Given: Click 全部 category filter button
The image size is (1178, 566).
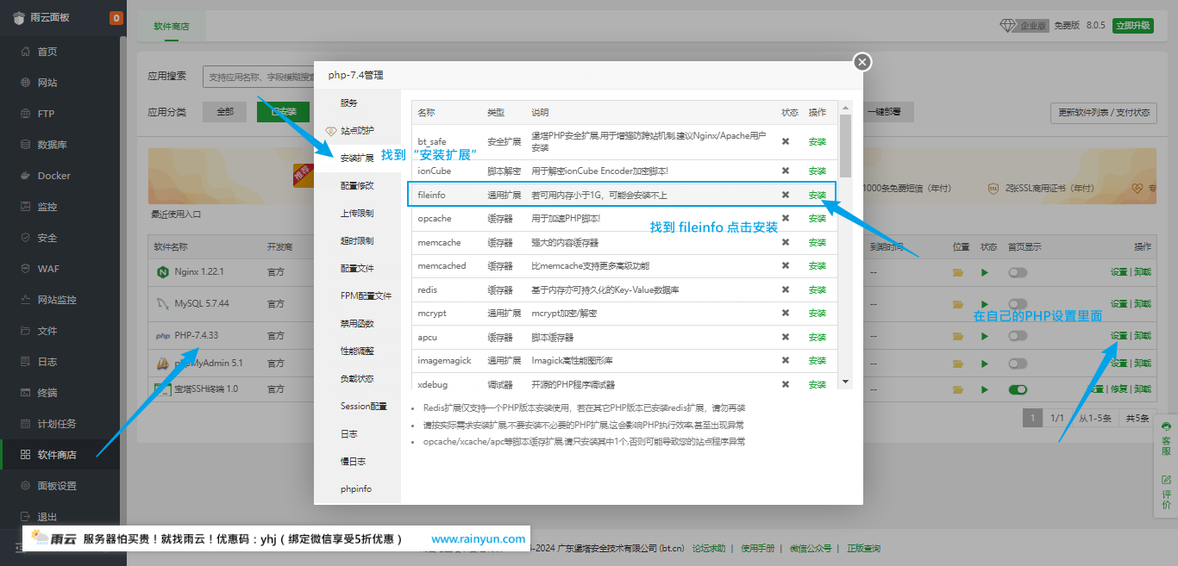Looking at the screenshot, I should (225, 112).
